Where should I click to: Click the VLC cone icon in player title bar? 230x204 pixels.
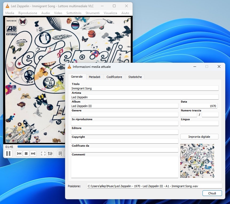pyautogui.click(x=7, y=6)
